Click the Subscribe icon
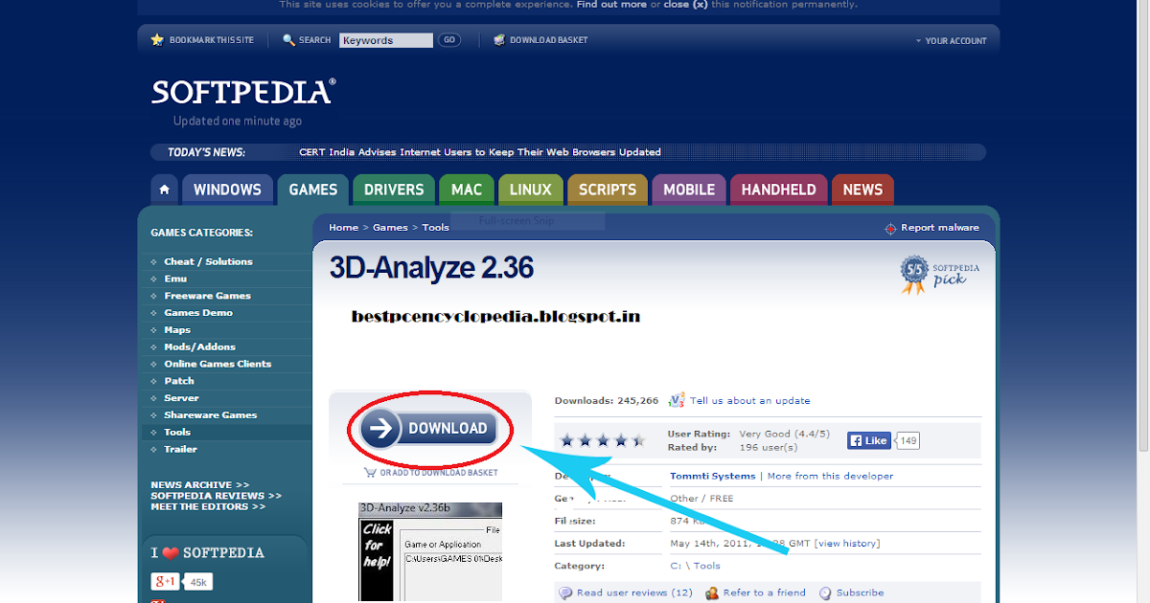Image resolution: width=1150 pixels, height=603 pixels. point(825,592)
